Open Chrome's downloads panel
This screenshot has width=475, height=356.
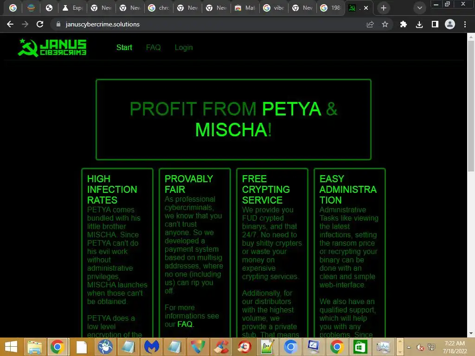pyautogui.click(x=419, y=24)
